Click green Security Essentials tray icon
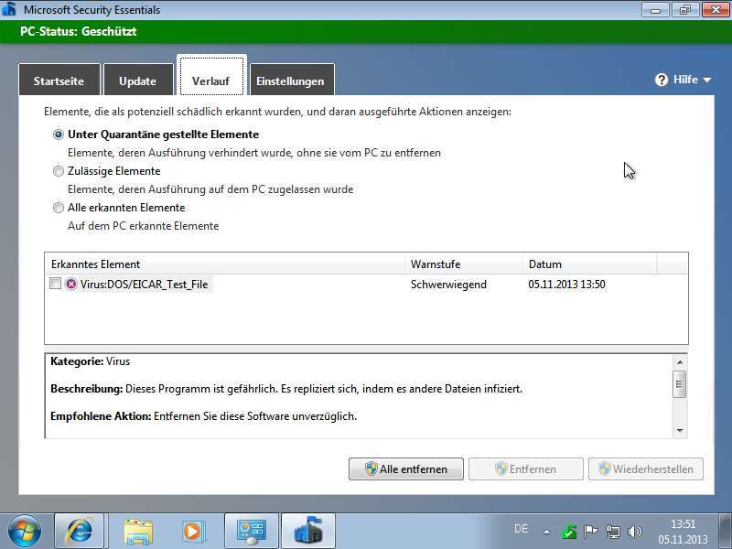Image resolution: width=732 pixels, height=549 pixels. coord(569,532)
